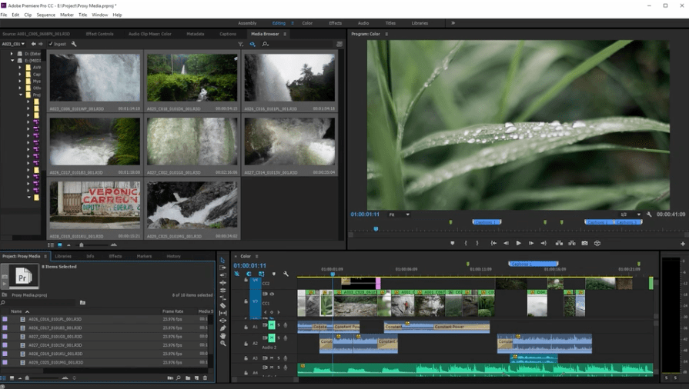689x389 pixels.
Task: Open the Fit zoom level dropdown
Action: 400,214
